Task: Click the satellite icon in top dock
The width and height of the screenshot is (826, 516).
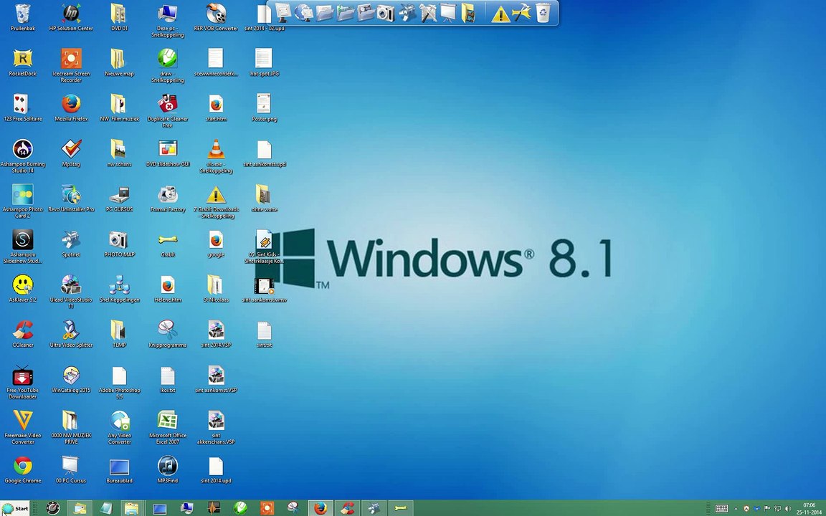Action: coord(406,13)
